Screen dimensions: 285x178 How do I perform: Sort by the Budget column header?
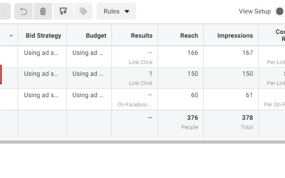96,36
